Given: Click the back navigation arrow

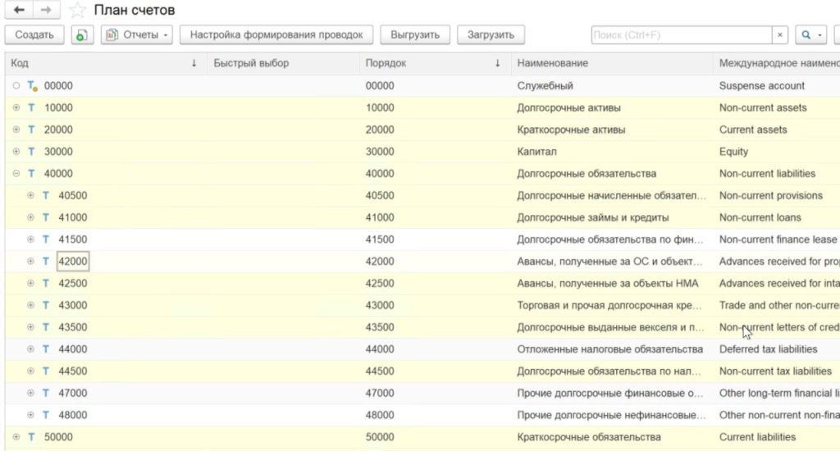Looking at the screenshot, I should [19, 10].
